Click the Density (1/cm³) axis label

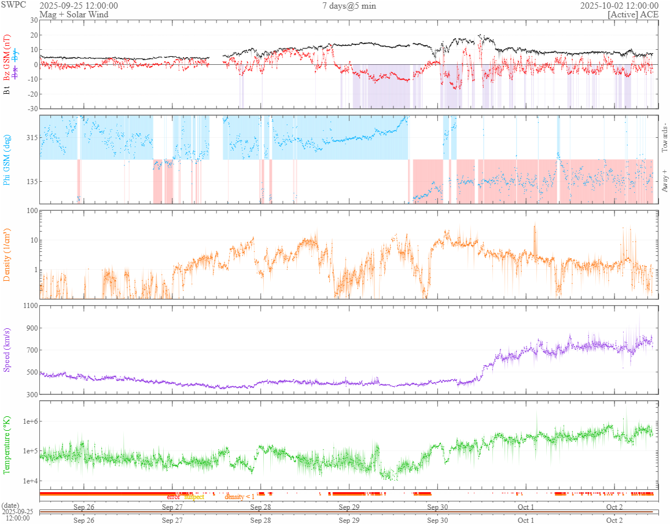[x=6, y=255]
